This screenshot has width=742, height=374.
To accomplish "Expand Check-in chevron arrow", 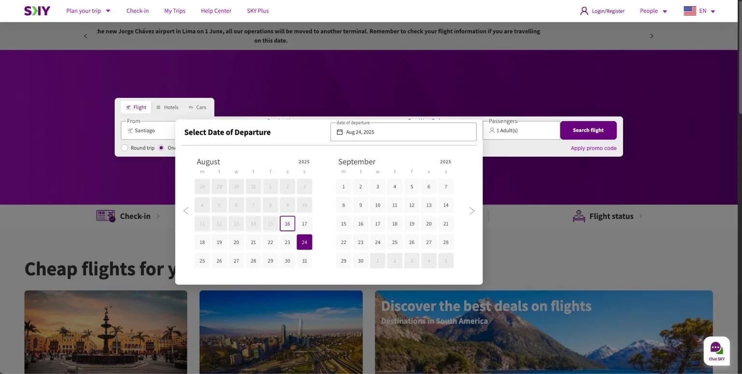I will tap(158, 216).
